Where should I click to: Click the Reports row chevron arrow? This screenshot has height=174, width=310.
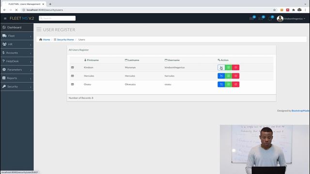31,79
